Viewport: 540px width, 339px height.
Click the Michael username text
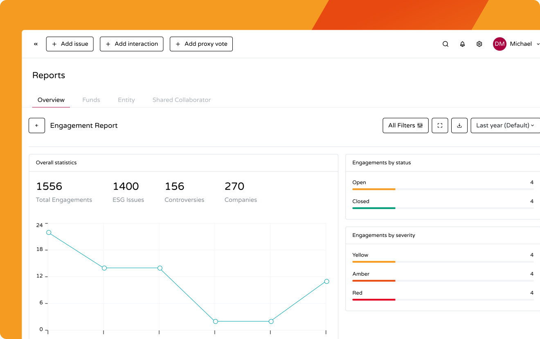coord(521,44)
